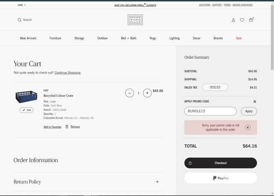The width and height of the screenshot is (274, 196).
Task: Click the sales tax amount $4.21
Action: coord(253,87)
